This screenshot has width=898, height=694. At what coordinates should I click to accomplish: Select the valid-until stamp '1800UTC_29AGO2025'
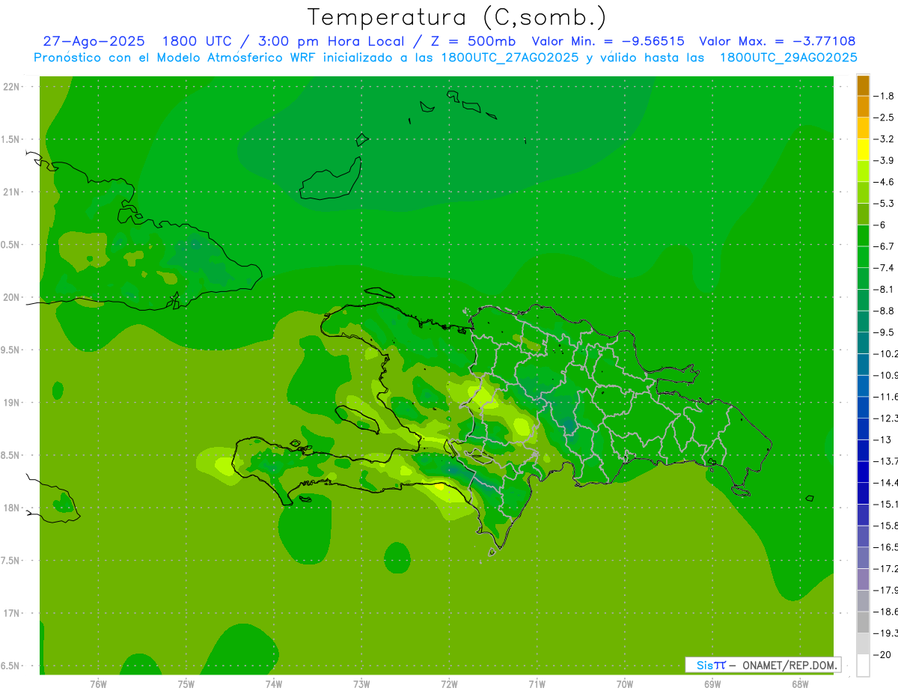point(788,58)
